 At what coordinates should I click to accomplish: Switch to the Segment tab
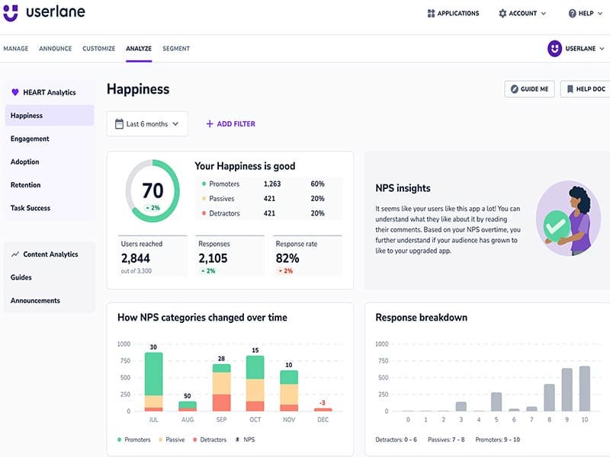[176, 49]
